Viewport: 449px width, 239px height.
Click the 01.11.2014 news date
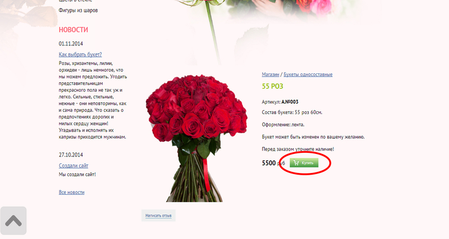coord(71,44)
